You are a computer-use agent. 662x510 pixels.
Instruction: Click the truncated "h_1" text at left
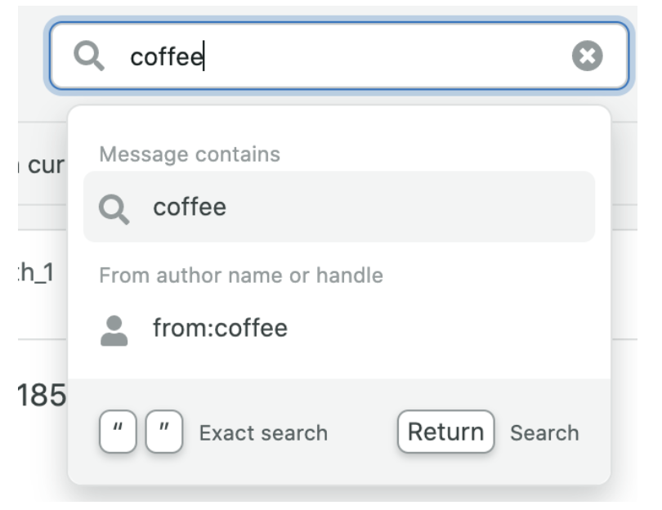(37, 273)
